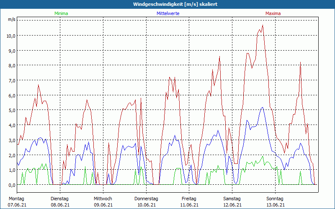Click the Montag day label
The height and width of the screenshot is (209, 335).
(16, 199)
